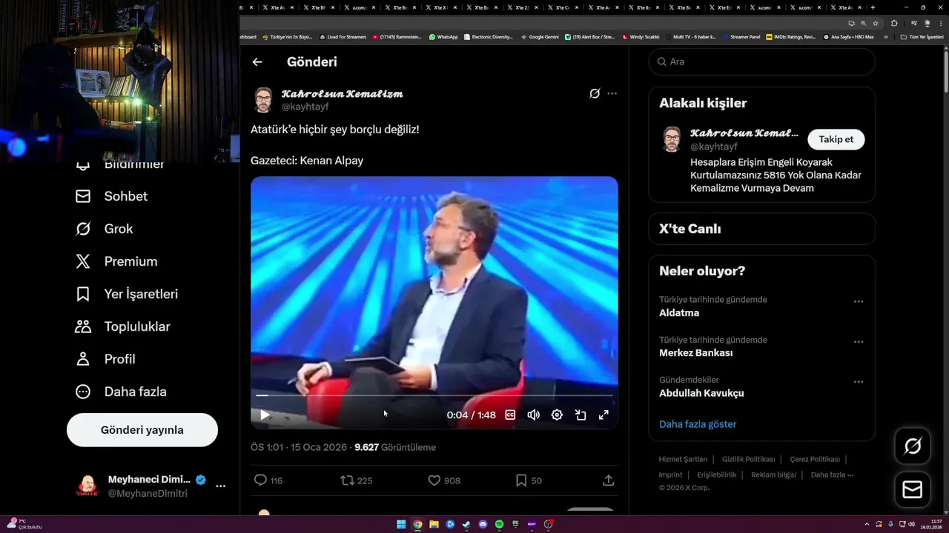
Task: Click the Gönderi yayınla button
Action: coord(142,430)
